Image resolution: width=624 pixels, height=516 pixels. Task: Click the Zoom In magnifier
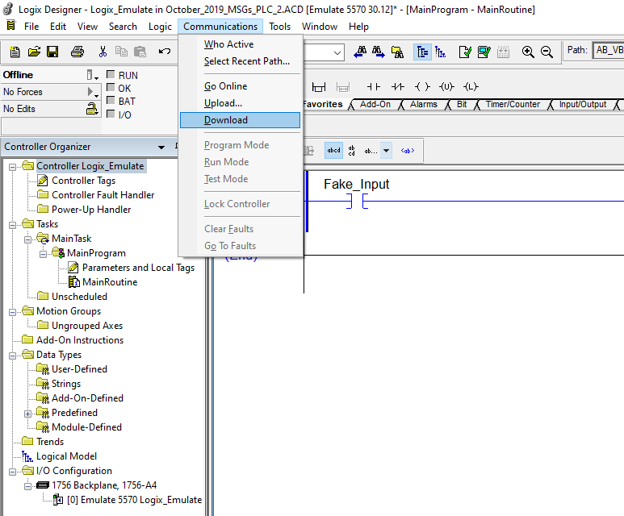pyautogui.click(x=528, y=52)
